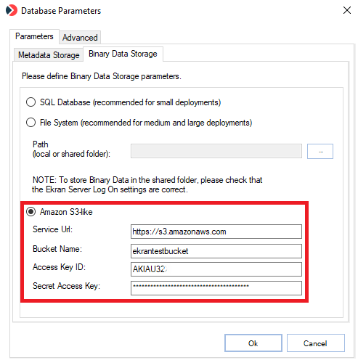Click the disabled Path text field
This screenshot has height=360, width=358.
tap(216, 151)
